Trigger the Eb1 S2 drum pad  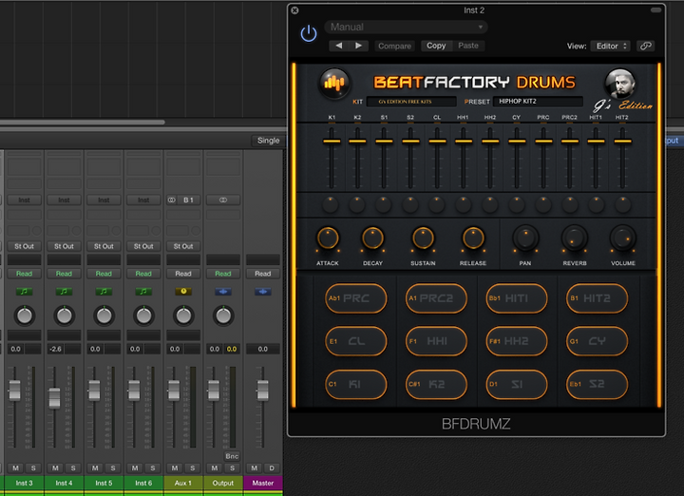tap(597, 384)
